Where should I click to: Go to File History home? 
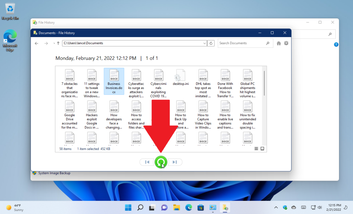(x=279, y=43)
